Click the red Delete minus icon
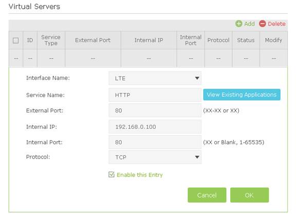 click(x=263, y=24)
